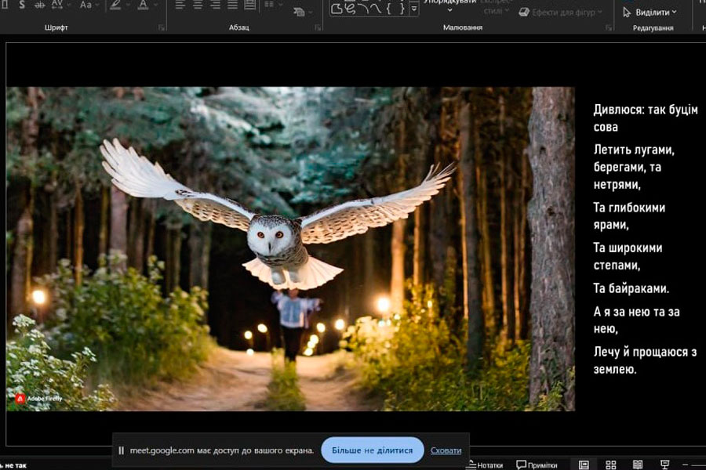Open the Шрифт font dialog launcher
706x470 pixels.
(162, 27)
